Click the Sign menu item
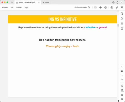Screen dimensions: 125x102 point(27,8)
